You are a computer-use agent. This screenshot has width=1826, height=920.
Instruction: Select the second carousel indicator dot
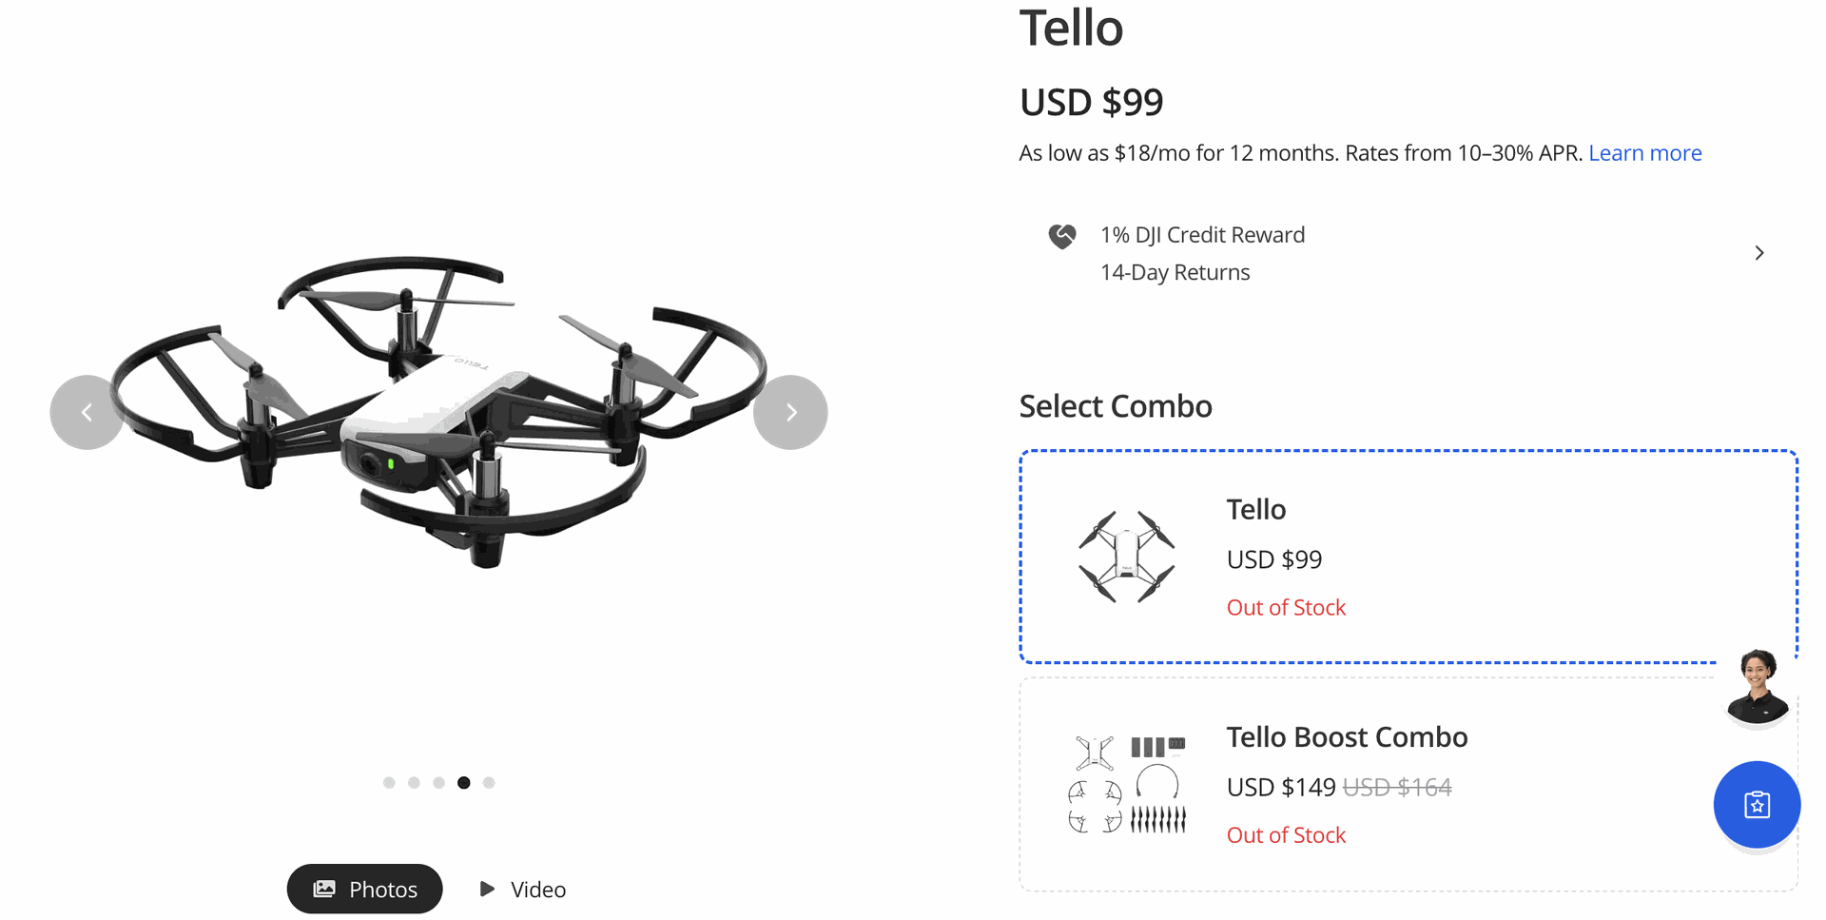(414, 782)
